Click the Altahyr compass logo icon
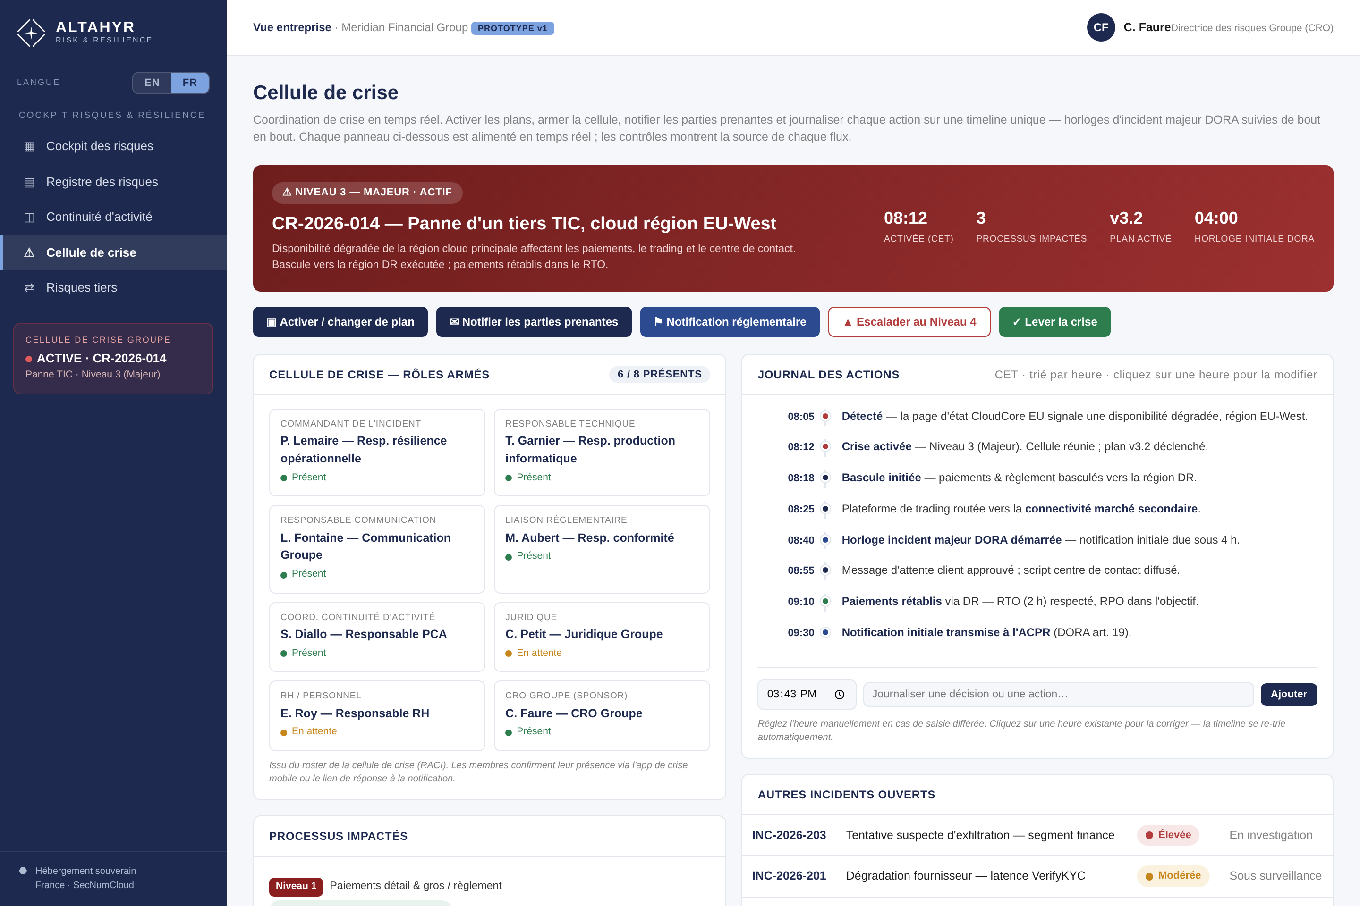Viewport: 1360px width, 906px height. 31,33
